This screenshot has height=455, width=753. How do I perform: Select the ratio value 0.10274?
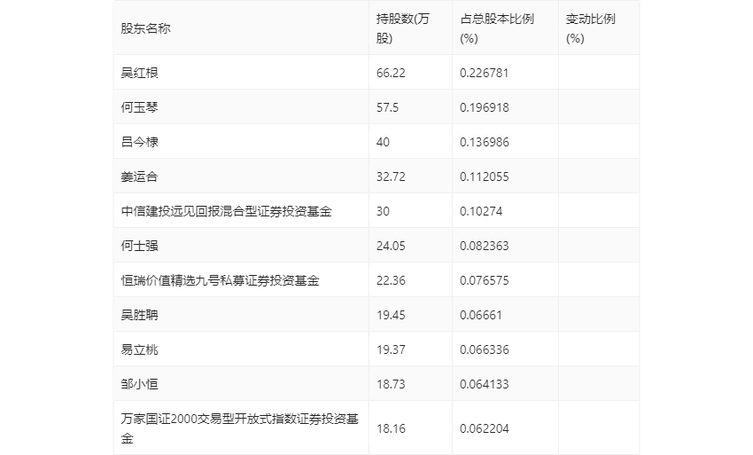pyautogui.click(x=481, y=211)
